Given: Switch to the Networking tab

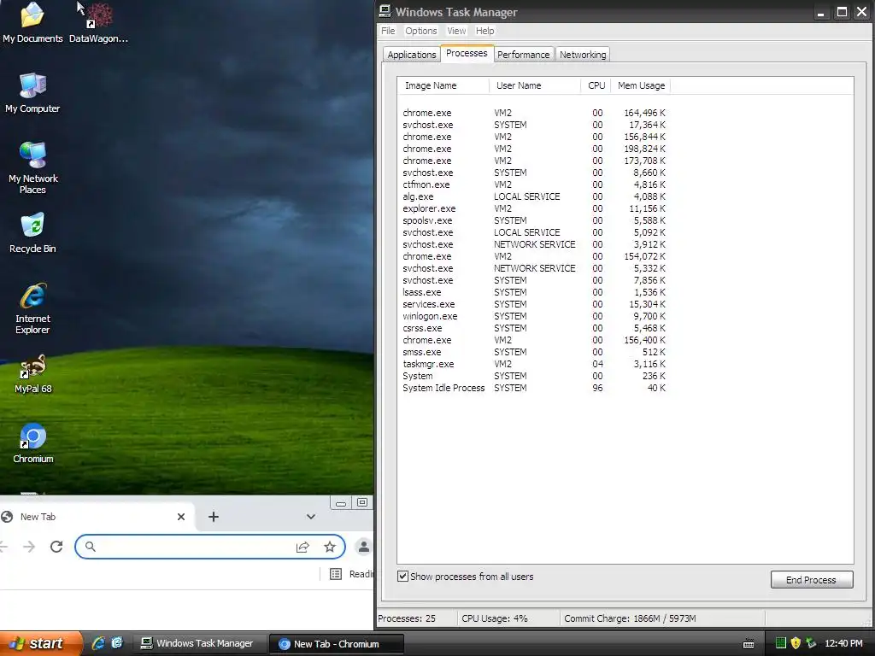Looking at the screenshot, I should [583, 54].
